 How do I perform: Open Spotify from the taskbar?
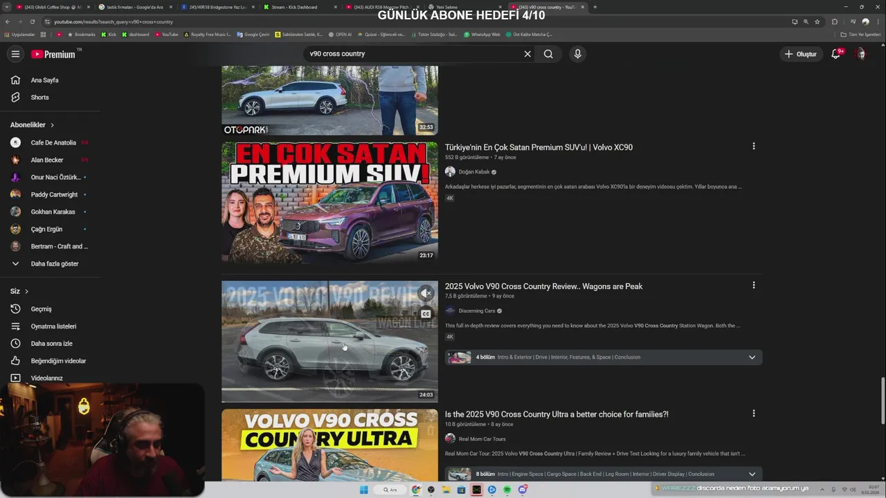click(x=507, y=489)
